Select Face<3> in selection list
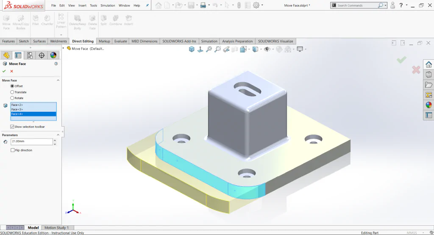This screenshot has height=235, width=434. (x=33, y=110)
